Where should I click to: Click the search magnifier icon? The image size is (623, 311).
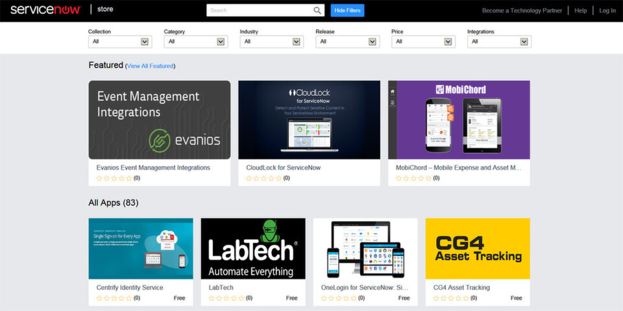[x=317, y=10]
